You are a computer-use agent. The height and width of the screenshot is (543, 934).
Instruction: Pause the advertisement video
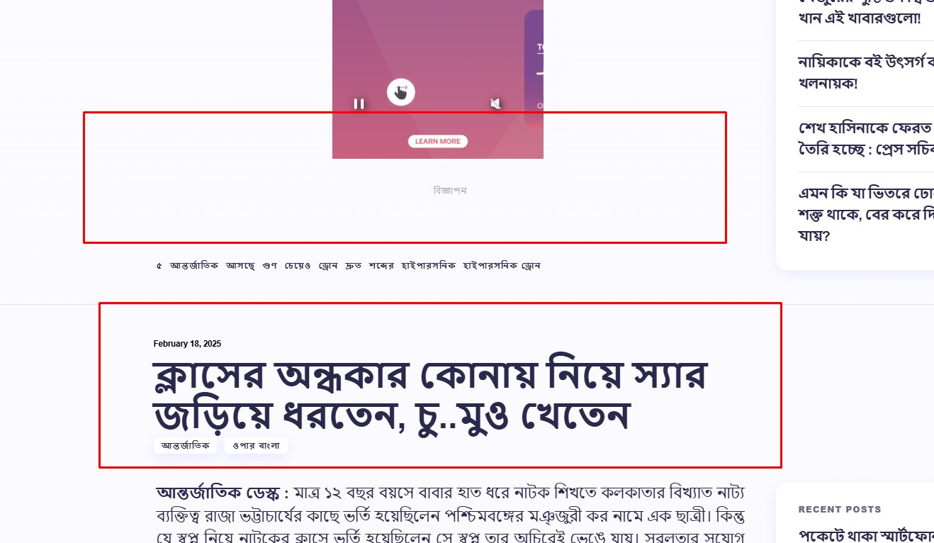[x=359, y=104]
